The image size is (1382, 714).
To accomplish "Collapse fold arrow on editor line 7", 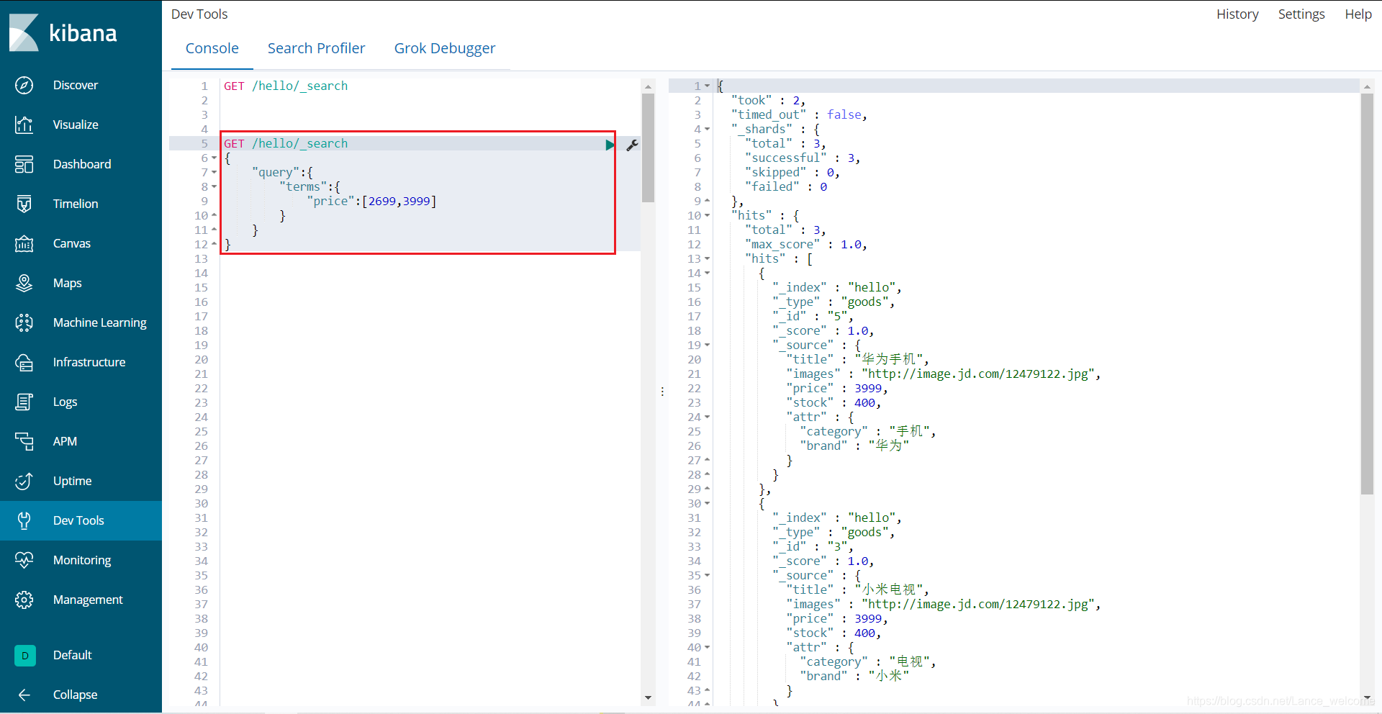I will click(214, 173).
